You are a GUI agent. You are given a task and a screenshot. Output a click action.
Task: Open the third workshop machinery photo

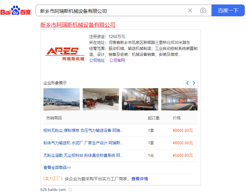pos(140,99)
